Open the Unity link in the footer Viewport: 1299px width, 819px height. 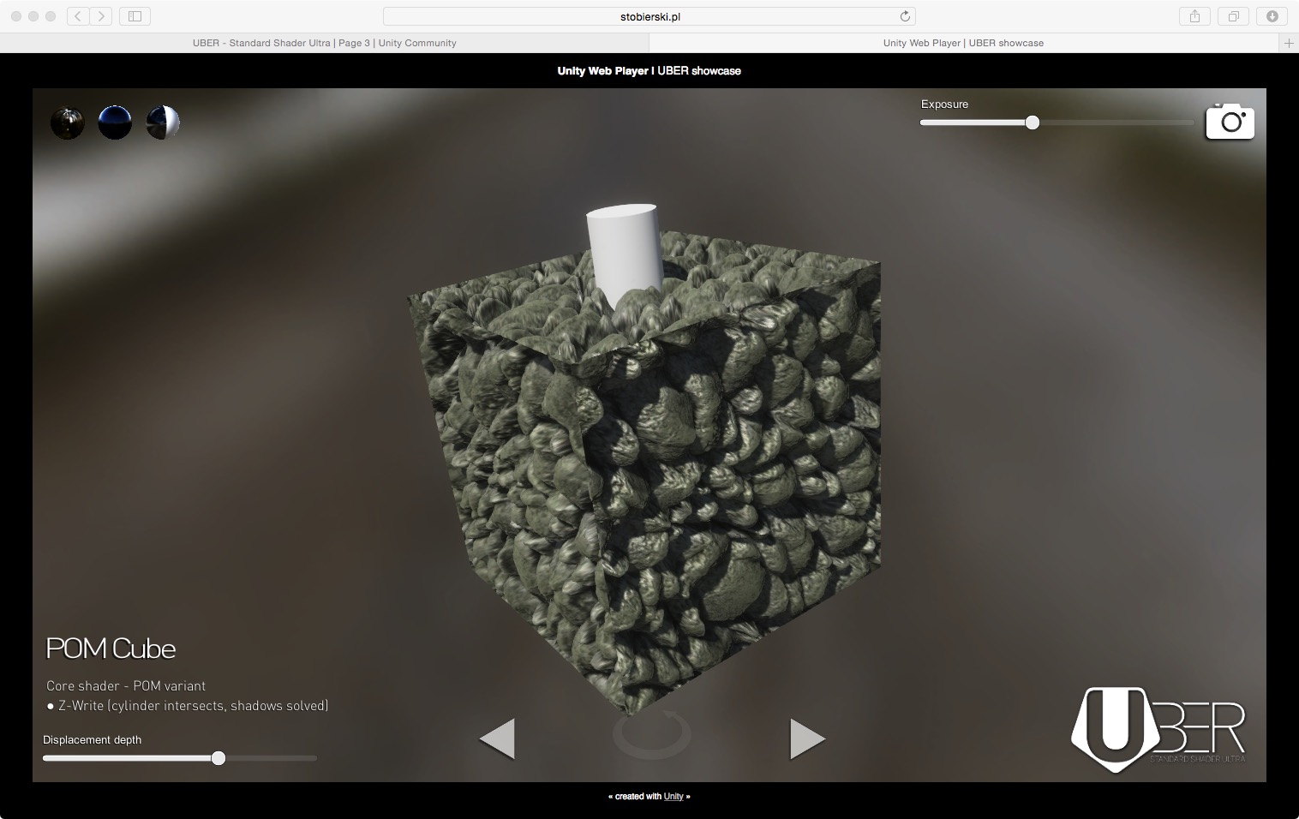click(673, 797)
